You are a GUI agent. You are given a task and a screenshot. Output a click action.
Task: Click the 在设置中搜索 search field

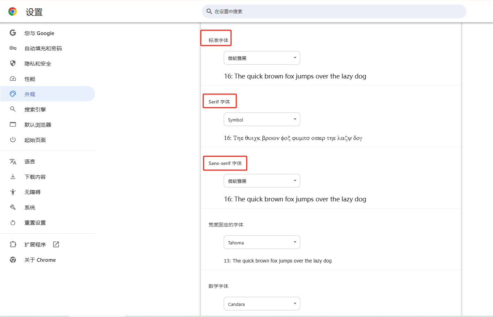[334, 11]
